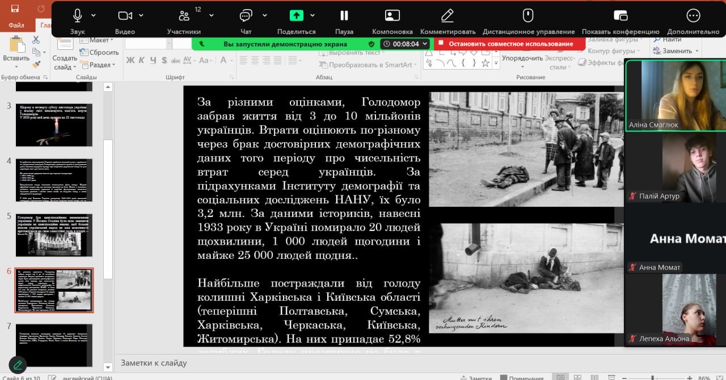Open the Чат chat window
Screen dimensions: 726x380
[x=246, y=16]
